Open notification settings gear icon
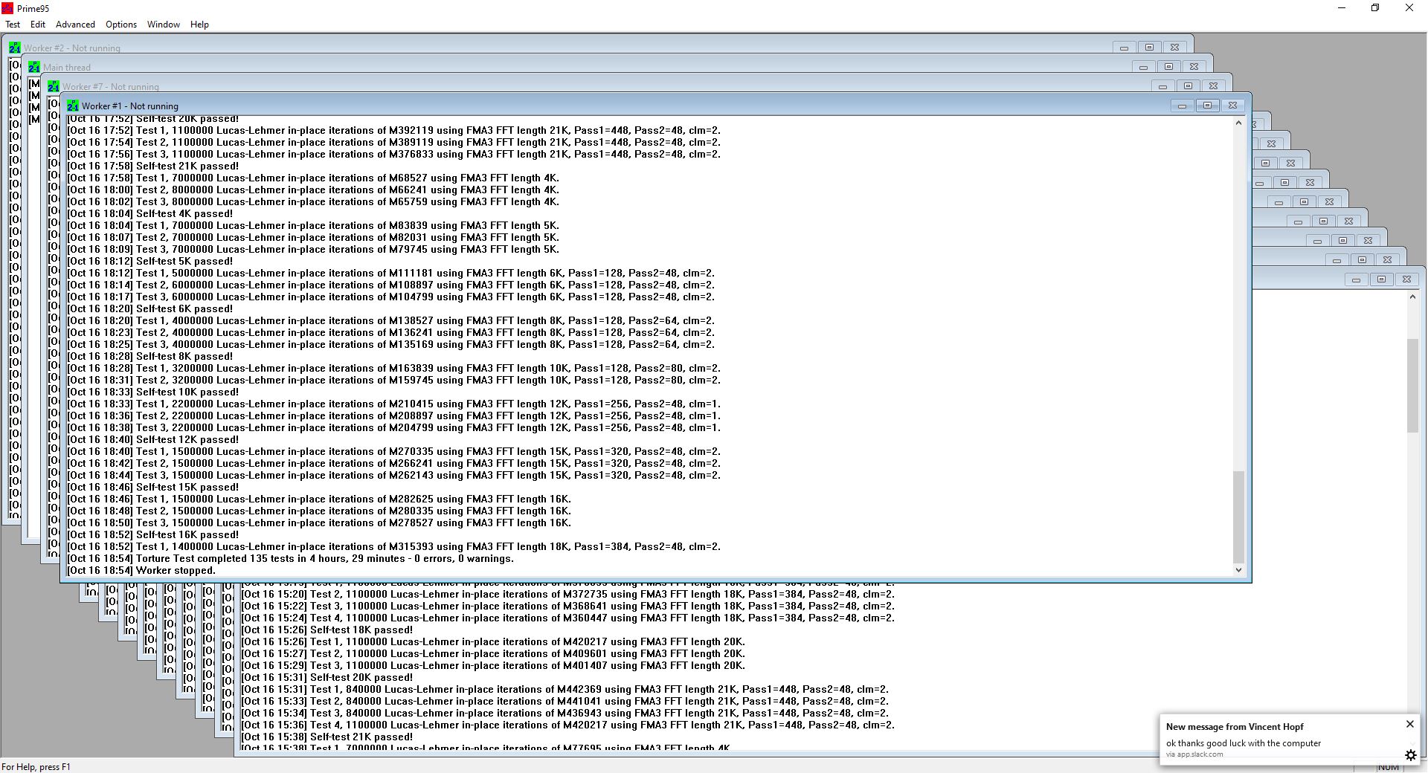This screenshot has height=773, width=1428. pyautogui.click(x=1410, y=755)
